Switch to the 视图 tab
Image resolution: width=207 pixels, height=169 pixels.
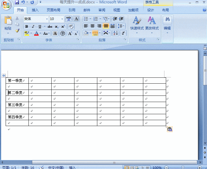coord(117,10)
